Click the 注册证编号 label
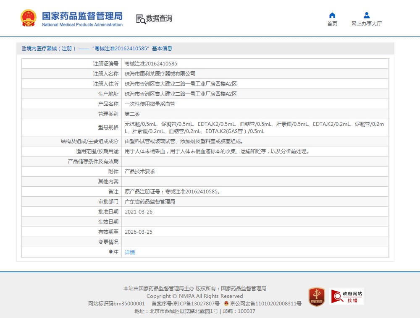420x318 pixels. (105, 64)
